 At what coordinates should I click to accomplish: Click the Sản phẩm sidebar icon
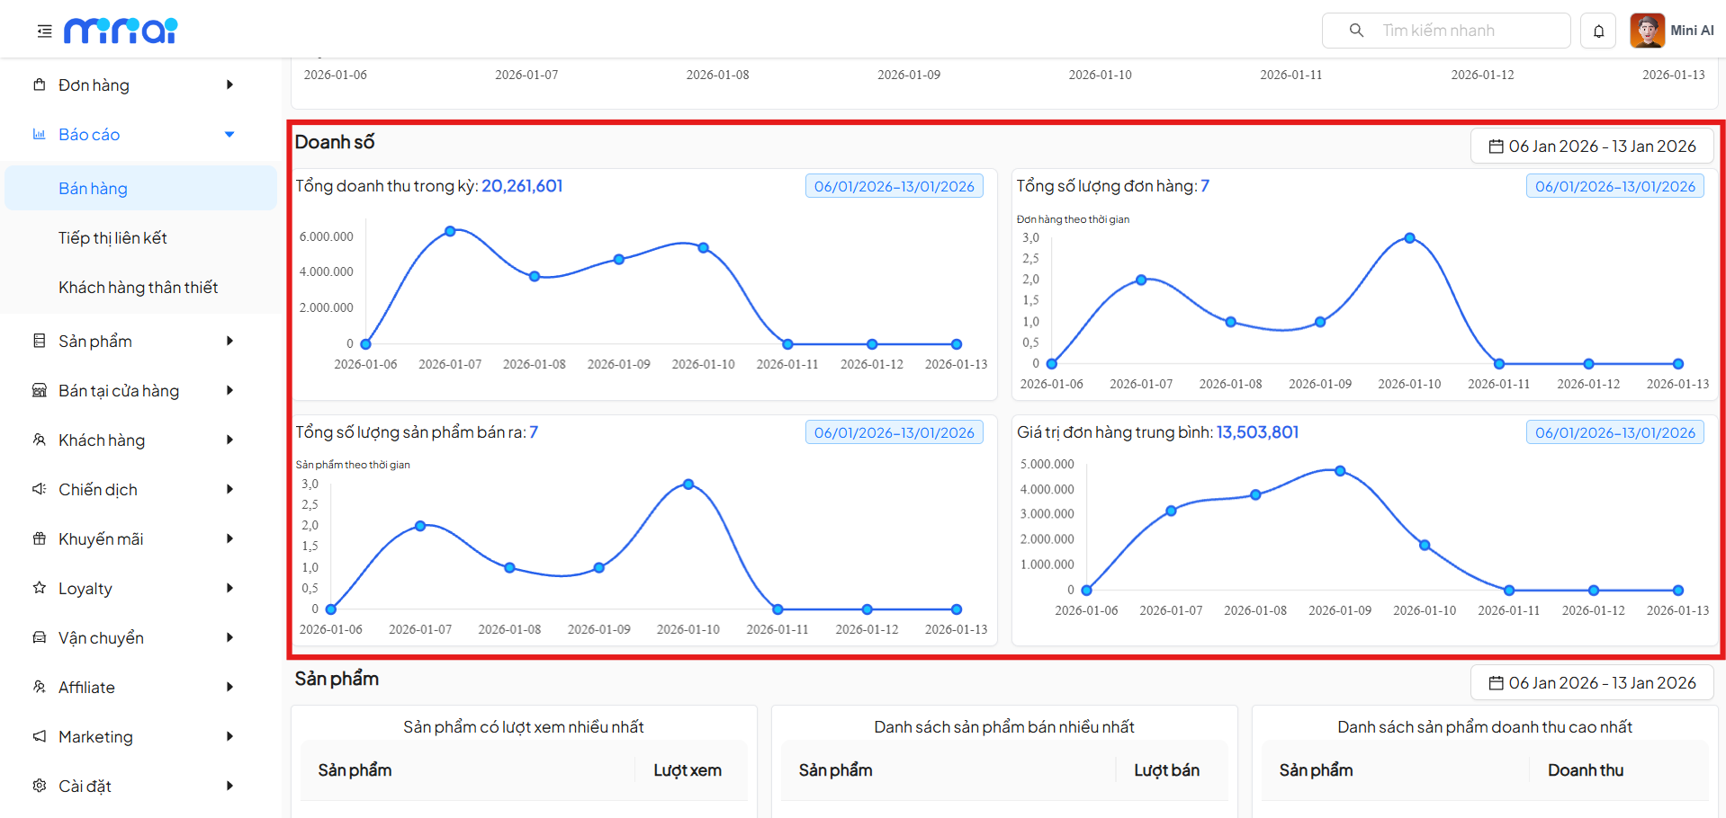point(40,342)
